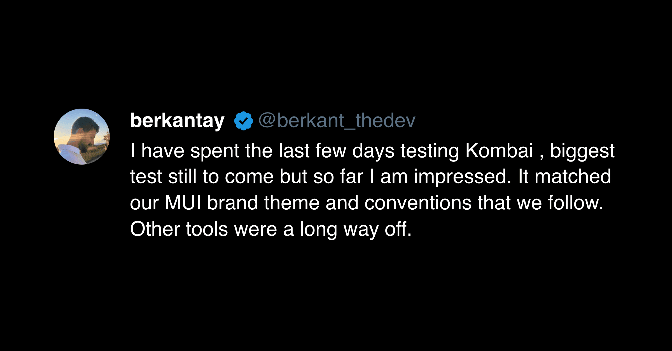Click the display name berkantay
The width and height of the screenshot is (672, 351).
point(177,121)
